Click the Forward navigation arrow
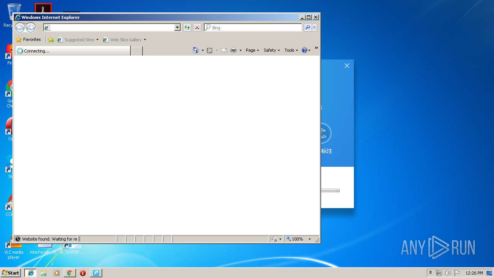The image size is (494, 278). click(30, 27)
